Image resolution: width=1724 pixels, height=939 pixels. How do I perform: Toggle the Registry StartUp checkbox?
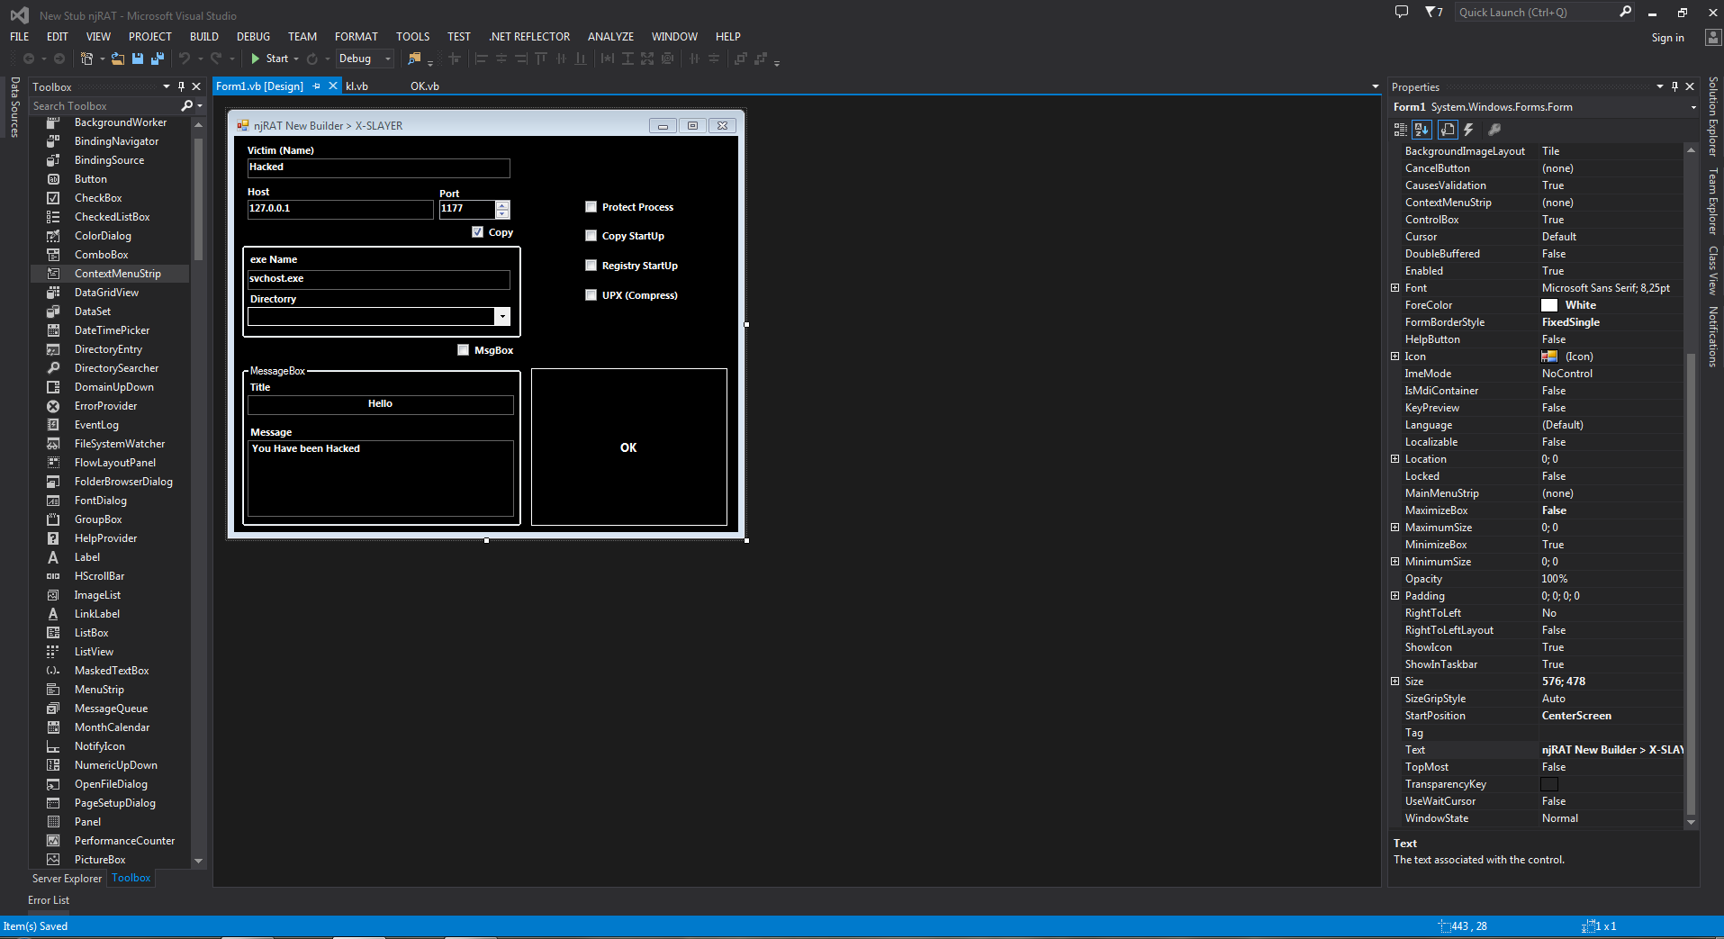click(x=591, y=266)
